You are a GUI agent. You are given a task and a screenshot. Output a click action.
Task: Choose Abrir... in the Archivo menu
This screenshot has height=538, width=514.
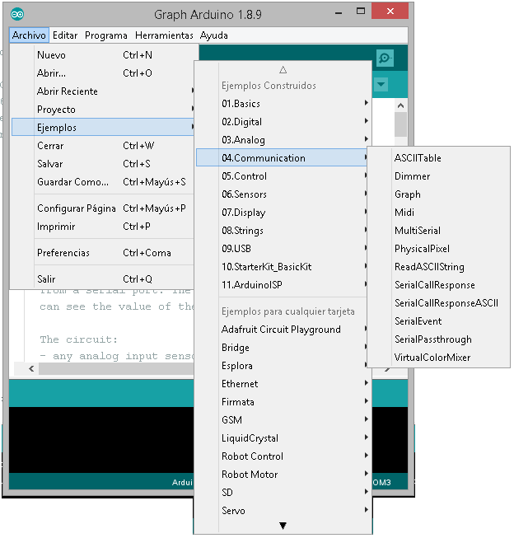103,73
